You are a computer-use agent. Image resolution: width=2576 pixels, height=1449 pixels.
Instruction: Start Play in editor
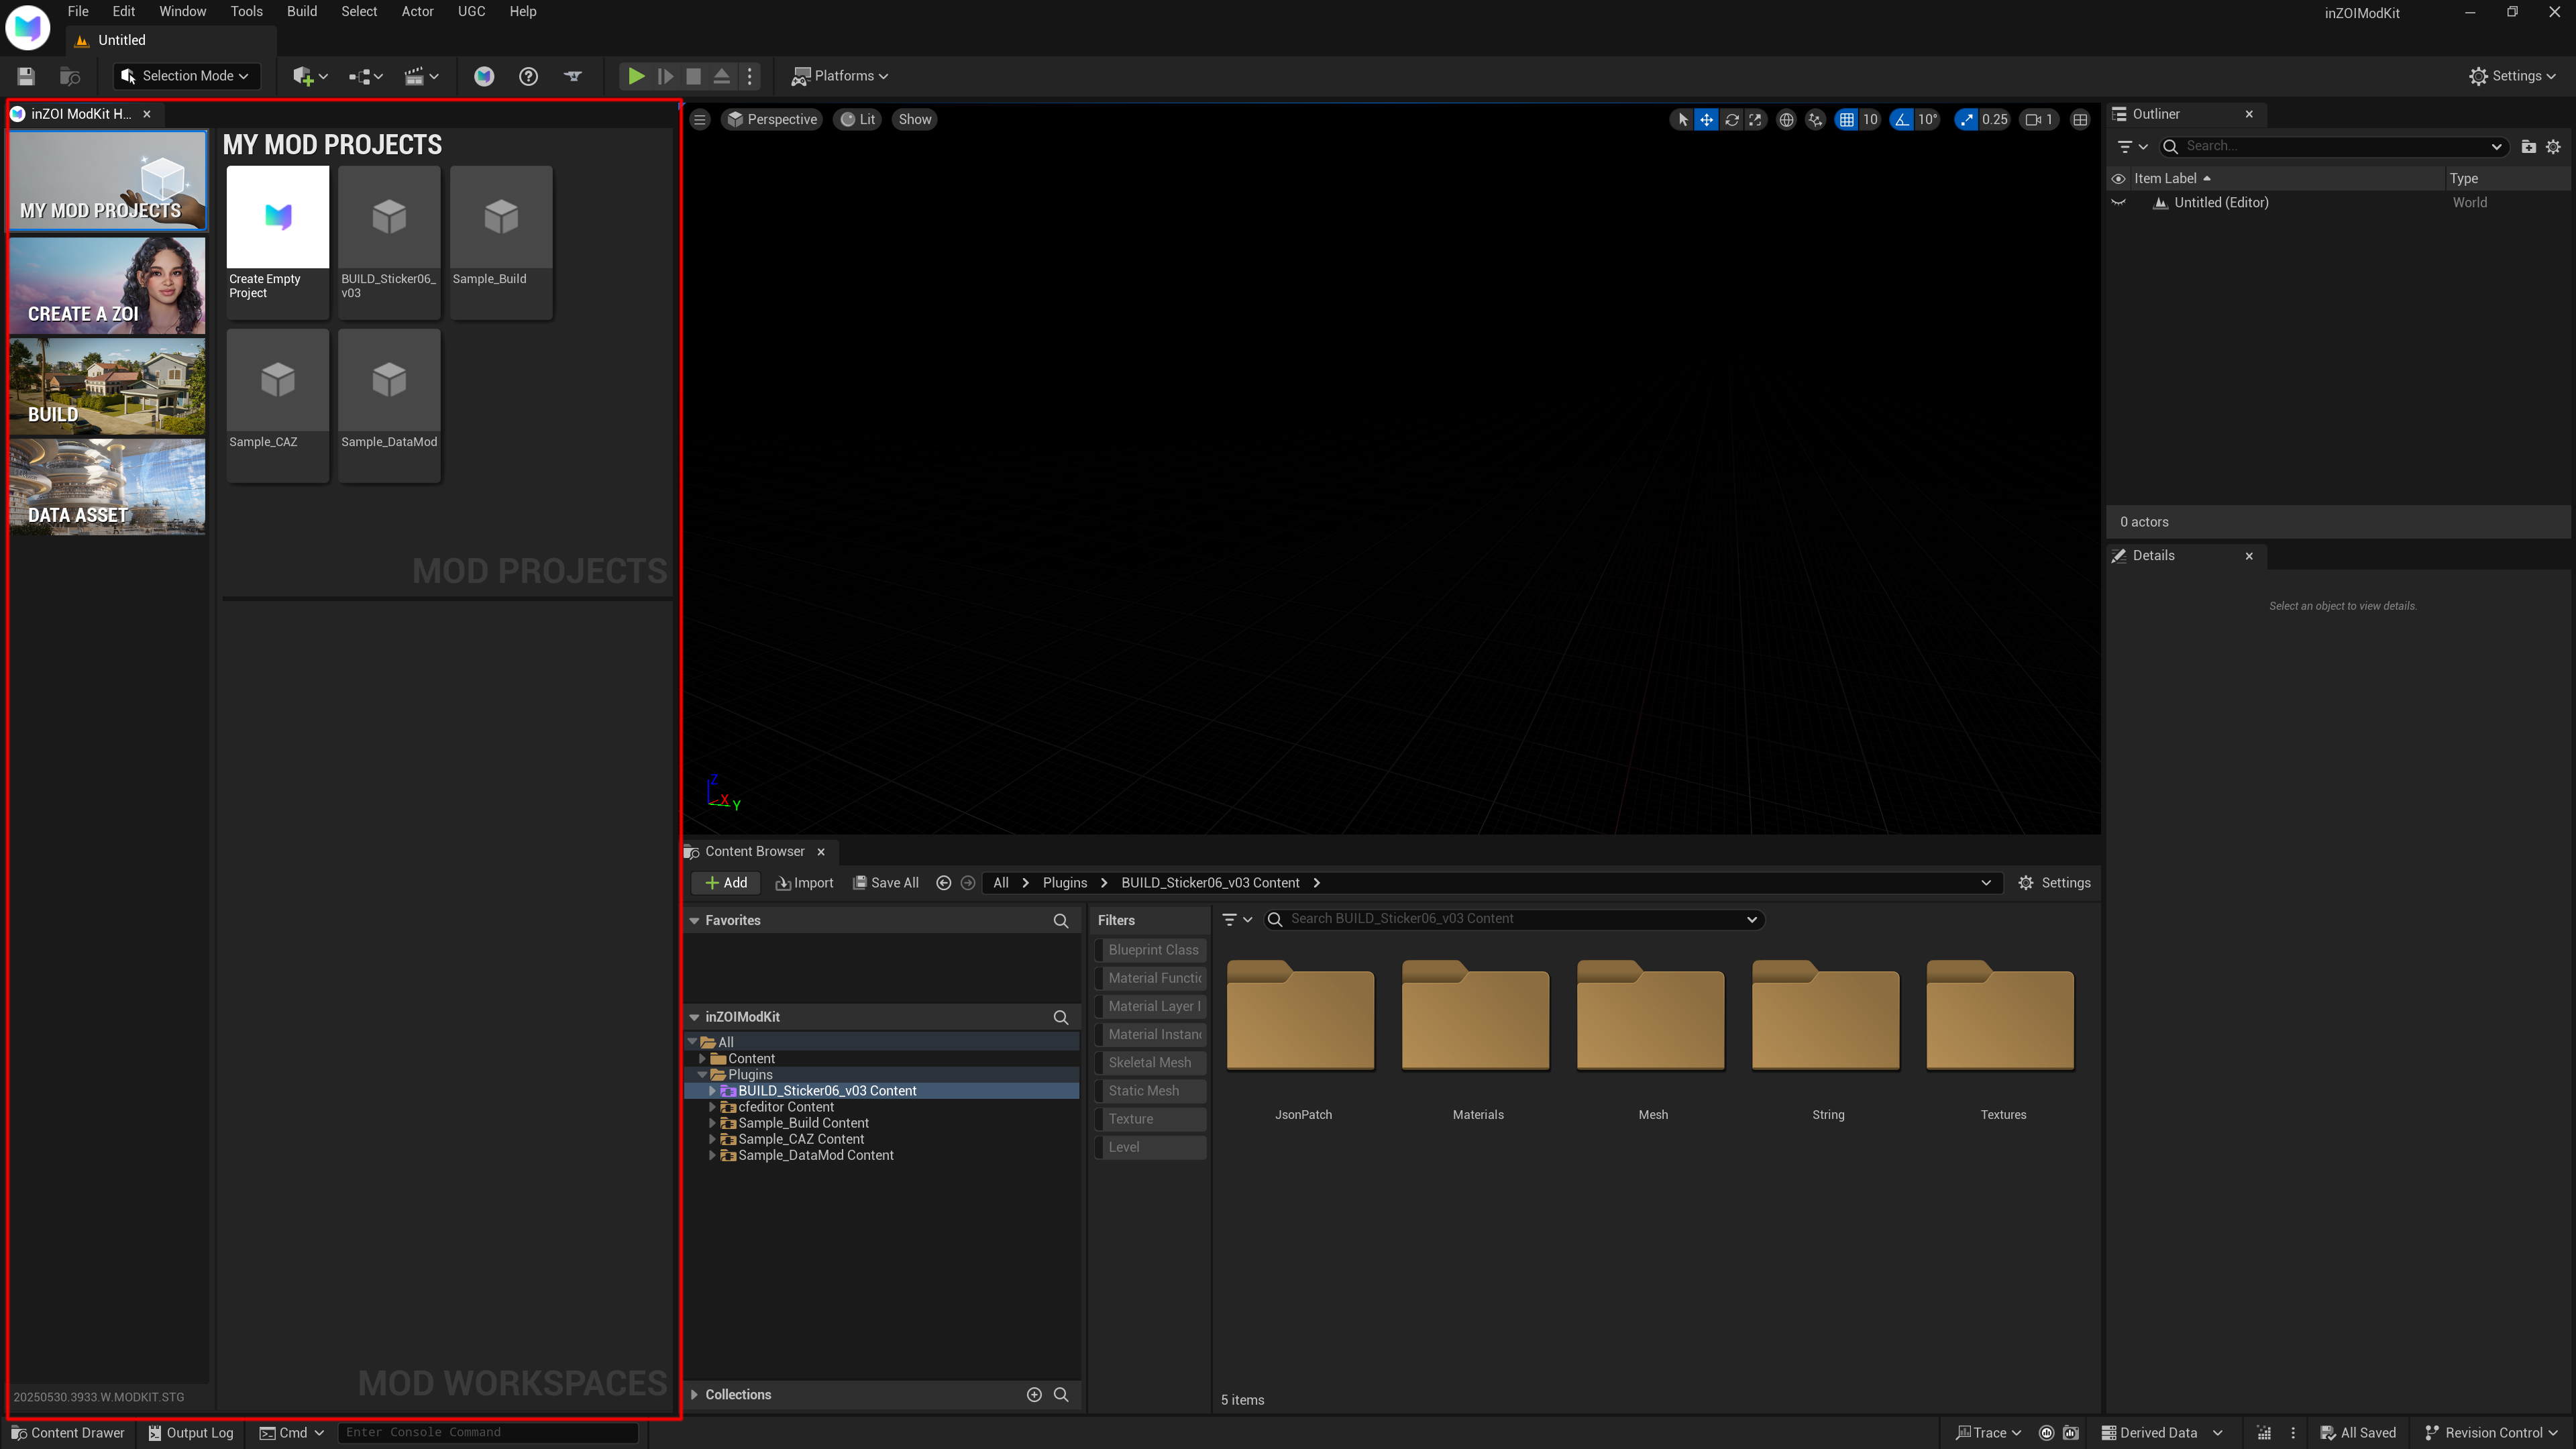coord(635,76)
